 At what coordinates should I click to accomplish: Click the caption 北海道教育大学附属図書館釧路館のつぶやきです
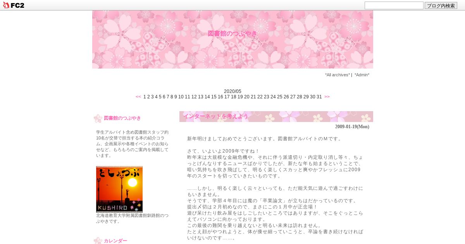click(132, 218)
